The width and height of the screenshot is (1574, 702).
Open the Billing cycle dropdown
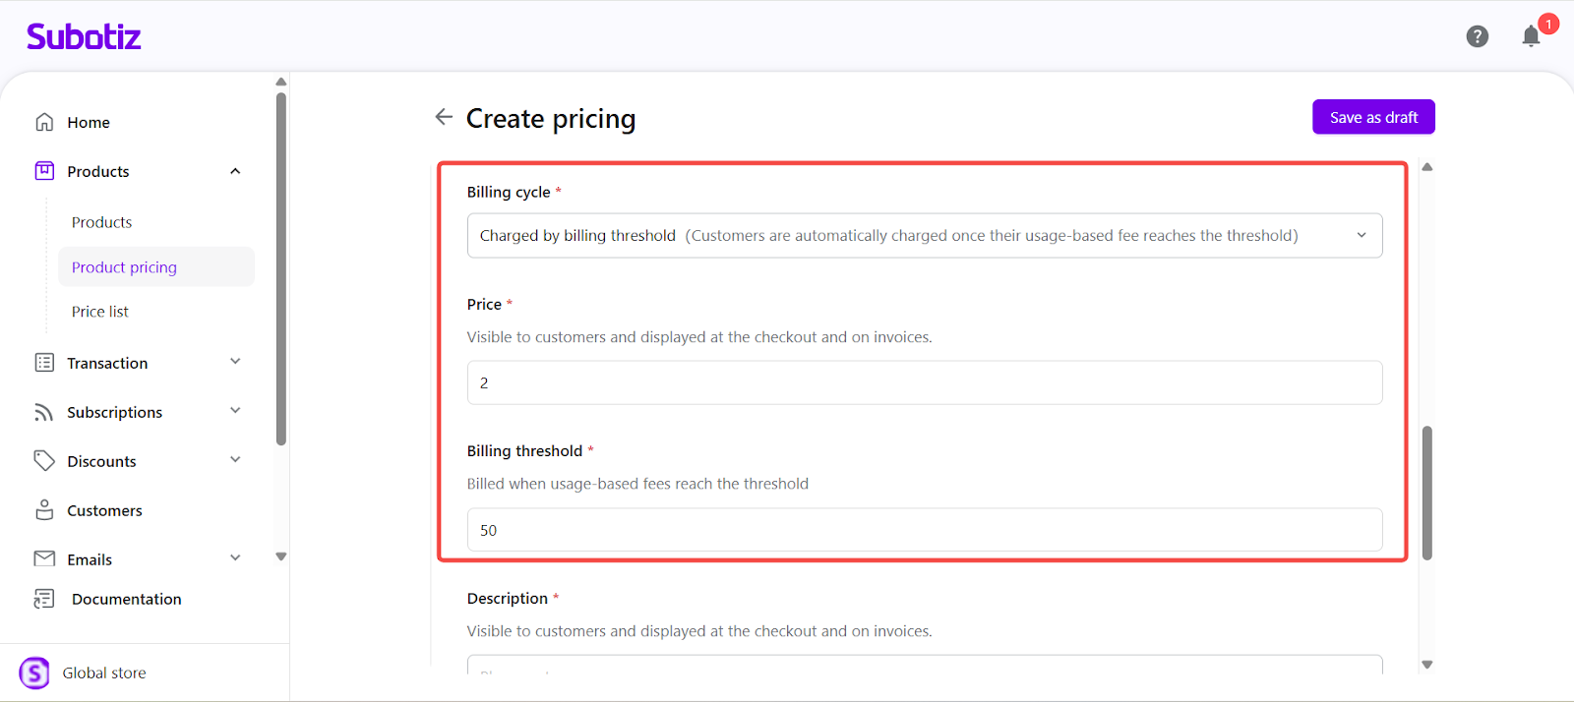(x=924, y=236)
